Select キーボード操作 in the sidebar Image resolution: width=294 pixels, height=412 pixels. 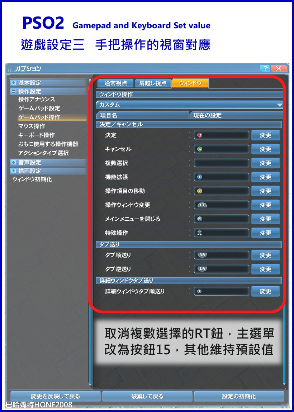tap(37, 135)
